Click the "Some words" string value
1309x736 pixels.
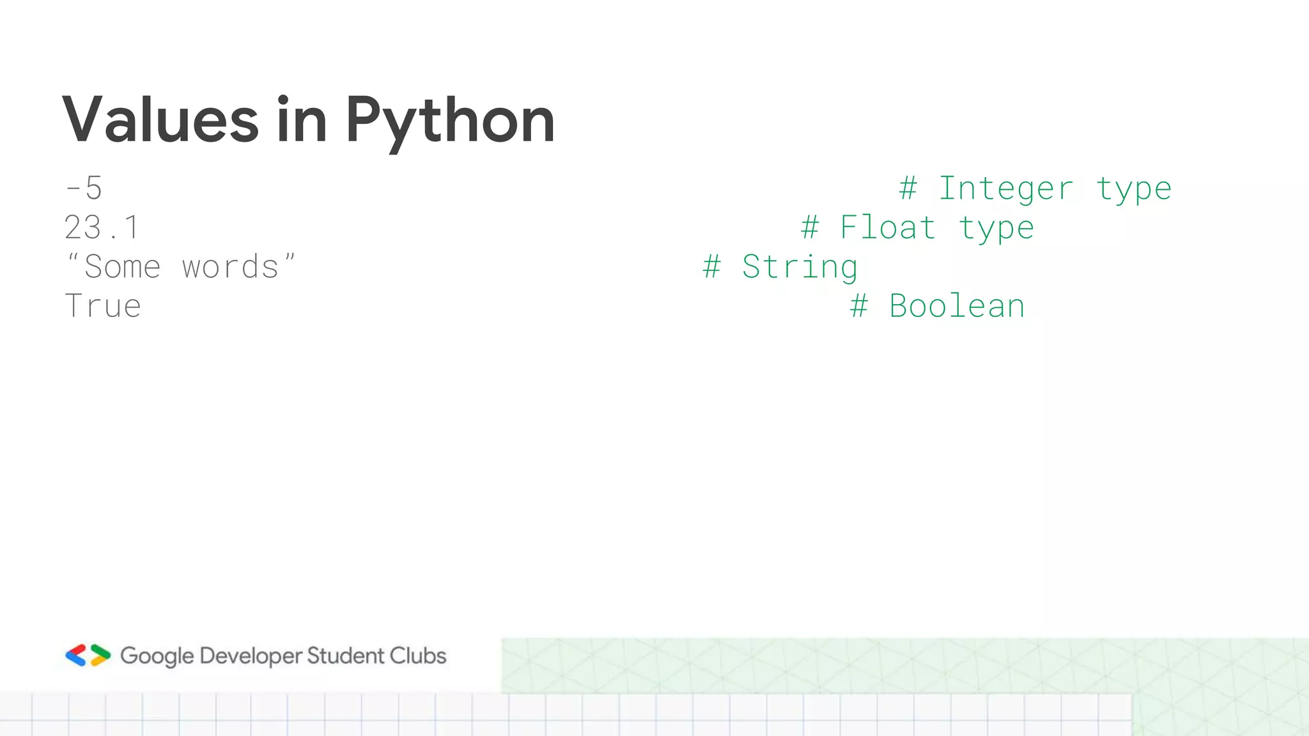180,266
